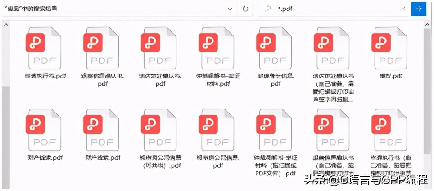434x191 pixels.
Task: Select icon of 仲裁调解书-举证材料（需扫描成PDF文件）
Action: [274, 130]
